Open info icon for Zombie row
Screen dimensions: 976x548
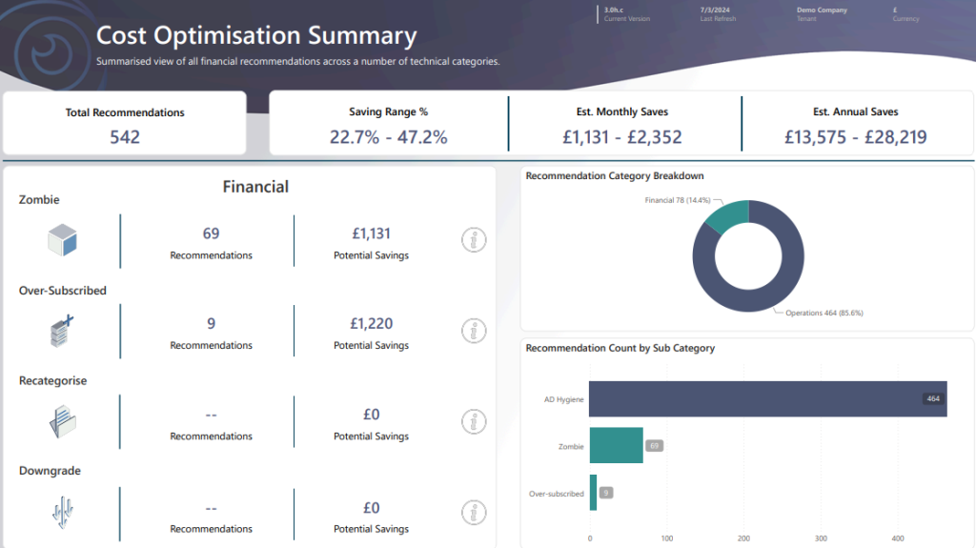[x=474, y=241]
